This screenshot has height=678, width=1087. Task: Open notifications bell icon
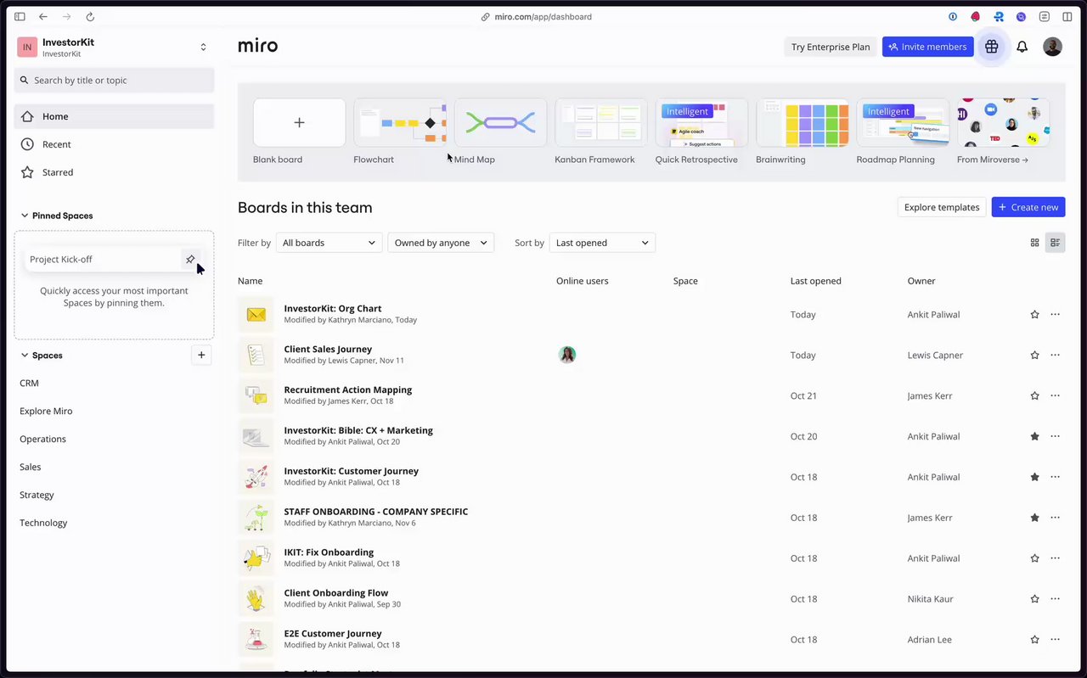tap(1022, 47)
